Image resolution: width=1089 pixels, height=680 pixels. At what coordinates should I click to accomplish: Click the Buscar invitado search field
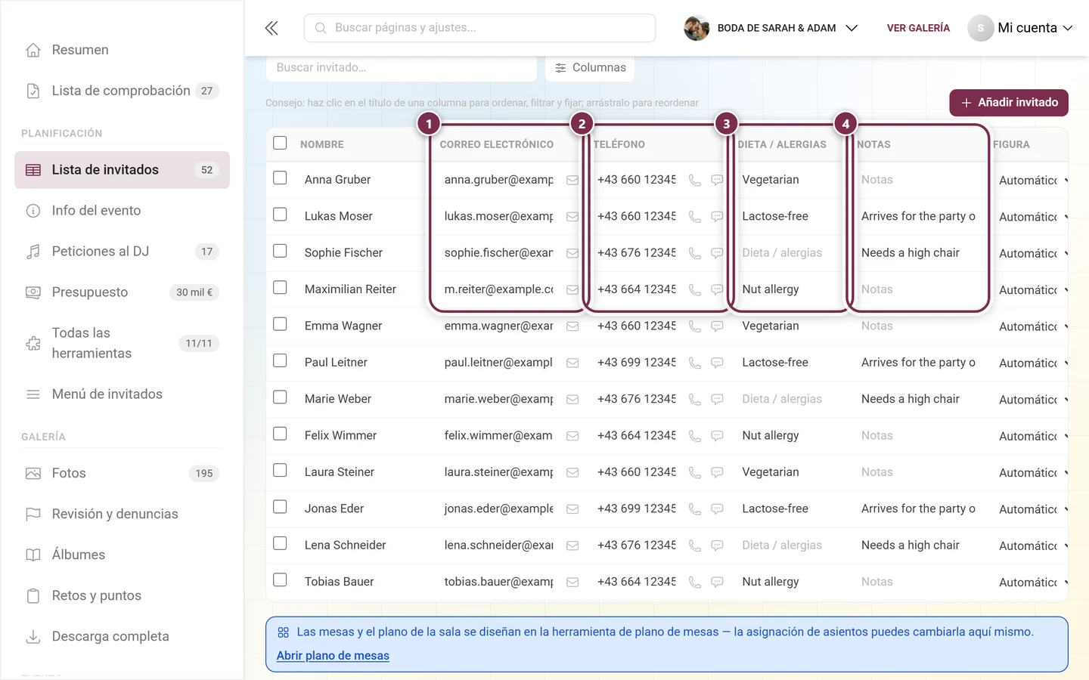[x=402, y=68]
